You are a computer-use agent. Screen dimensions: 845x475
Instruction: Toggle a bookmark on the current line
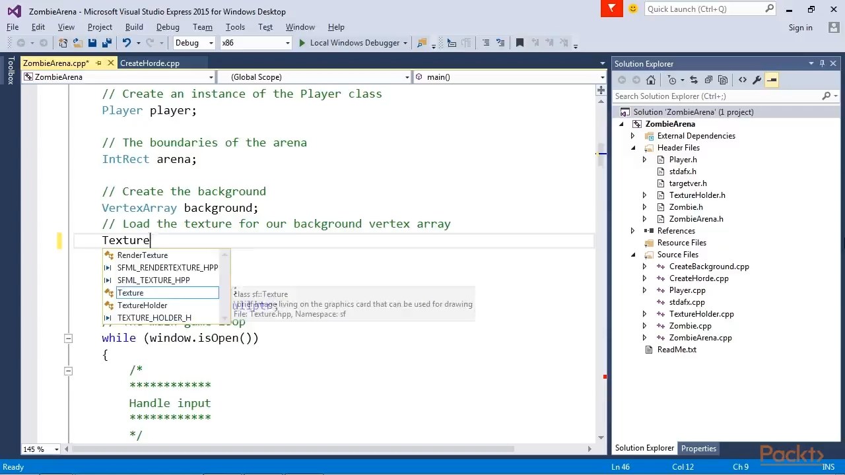(520, 43)
